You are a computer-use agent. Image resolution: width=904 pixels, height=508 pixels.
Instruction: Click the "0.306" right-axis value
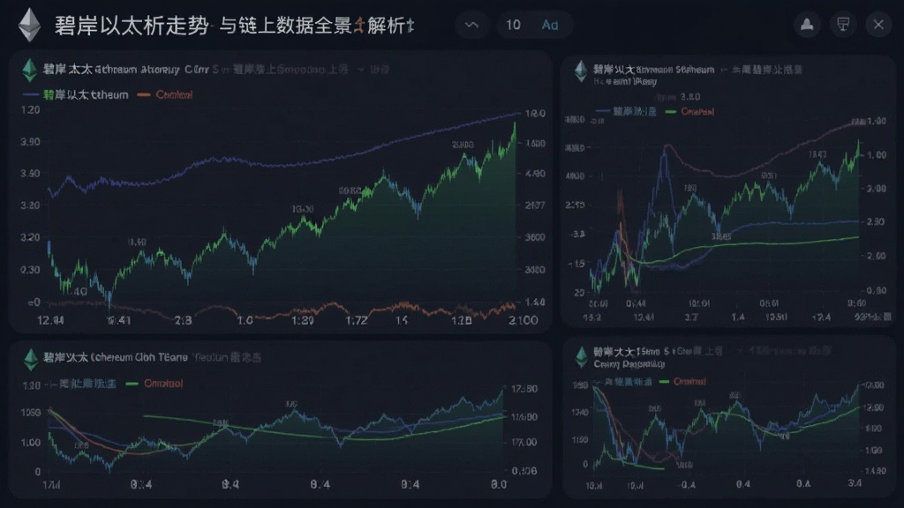[x=524, y=471]
